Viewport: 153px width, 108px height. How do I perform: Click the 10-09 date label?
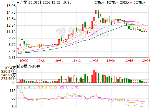pyautogui.click(x=24, y=61)
